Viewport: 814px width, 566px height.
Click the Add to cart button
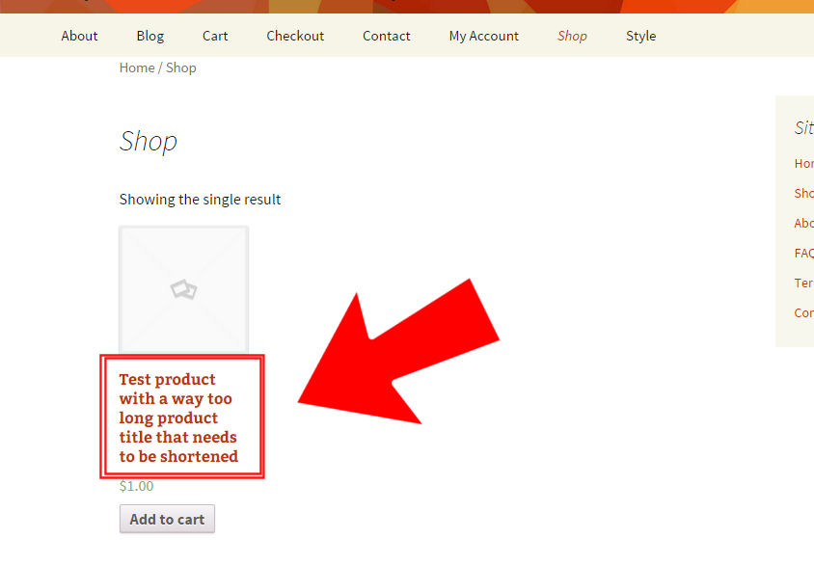(x=167, y=519)
